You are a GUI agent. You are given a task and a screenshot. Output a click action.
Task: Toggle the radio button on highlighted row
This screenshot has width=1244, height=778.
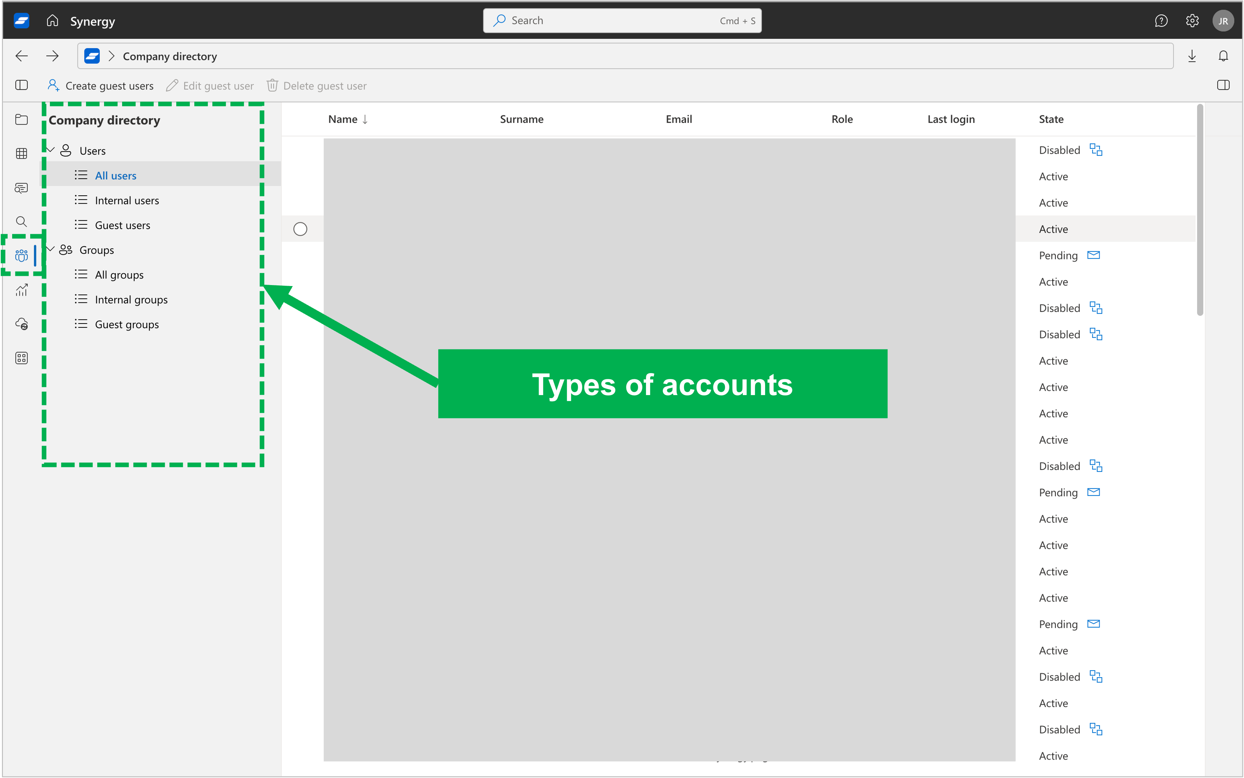(300, 229)
